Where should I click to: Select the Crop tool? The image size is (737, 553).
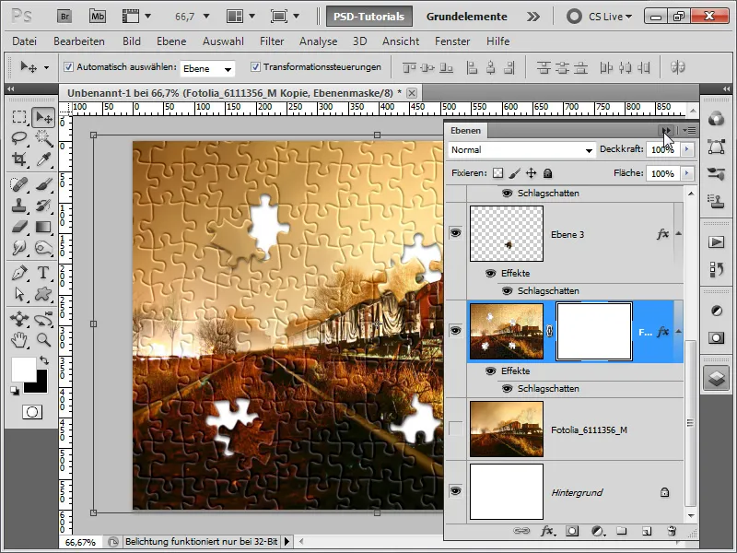(19, 159)
